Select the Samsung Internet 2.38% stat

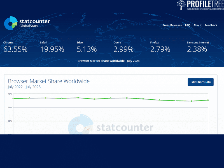pyautogui.click(x=202, y=48)
